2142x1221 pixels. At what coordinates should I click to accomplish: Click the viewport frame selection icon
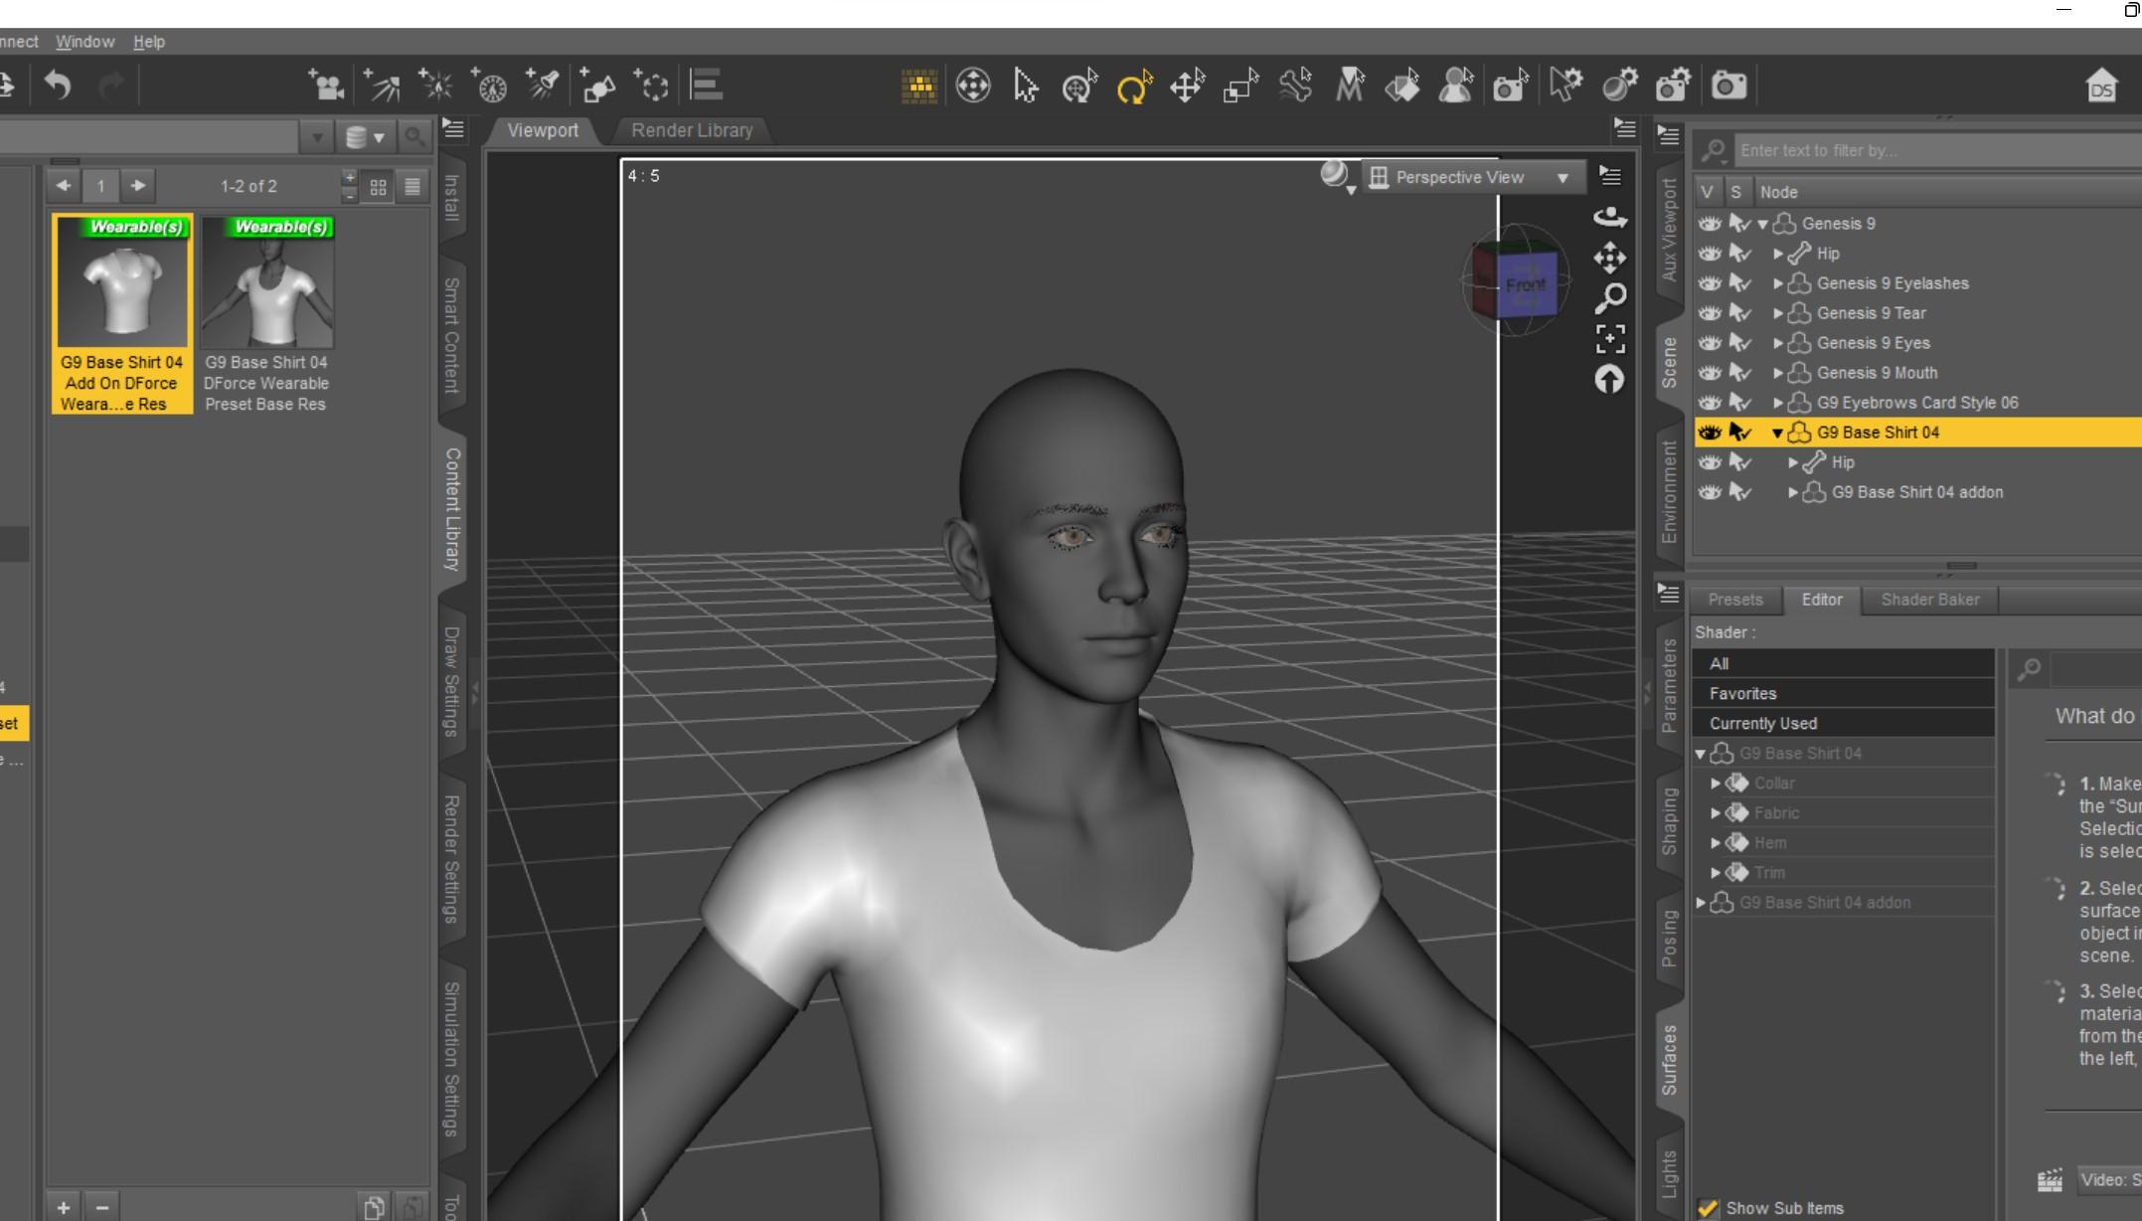click(1610, 339)
